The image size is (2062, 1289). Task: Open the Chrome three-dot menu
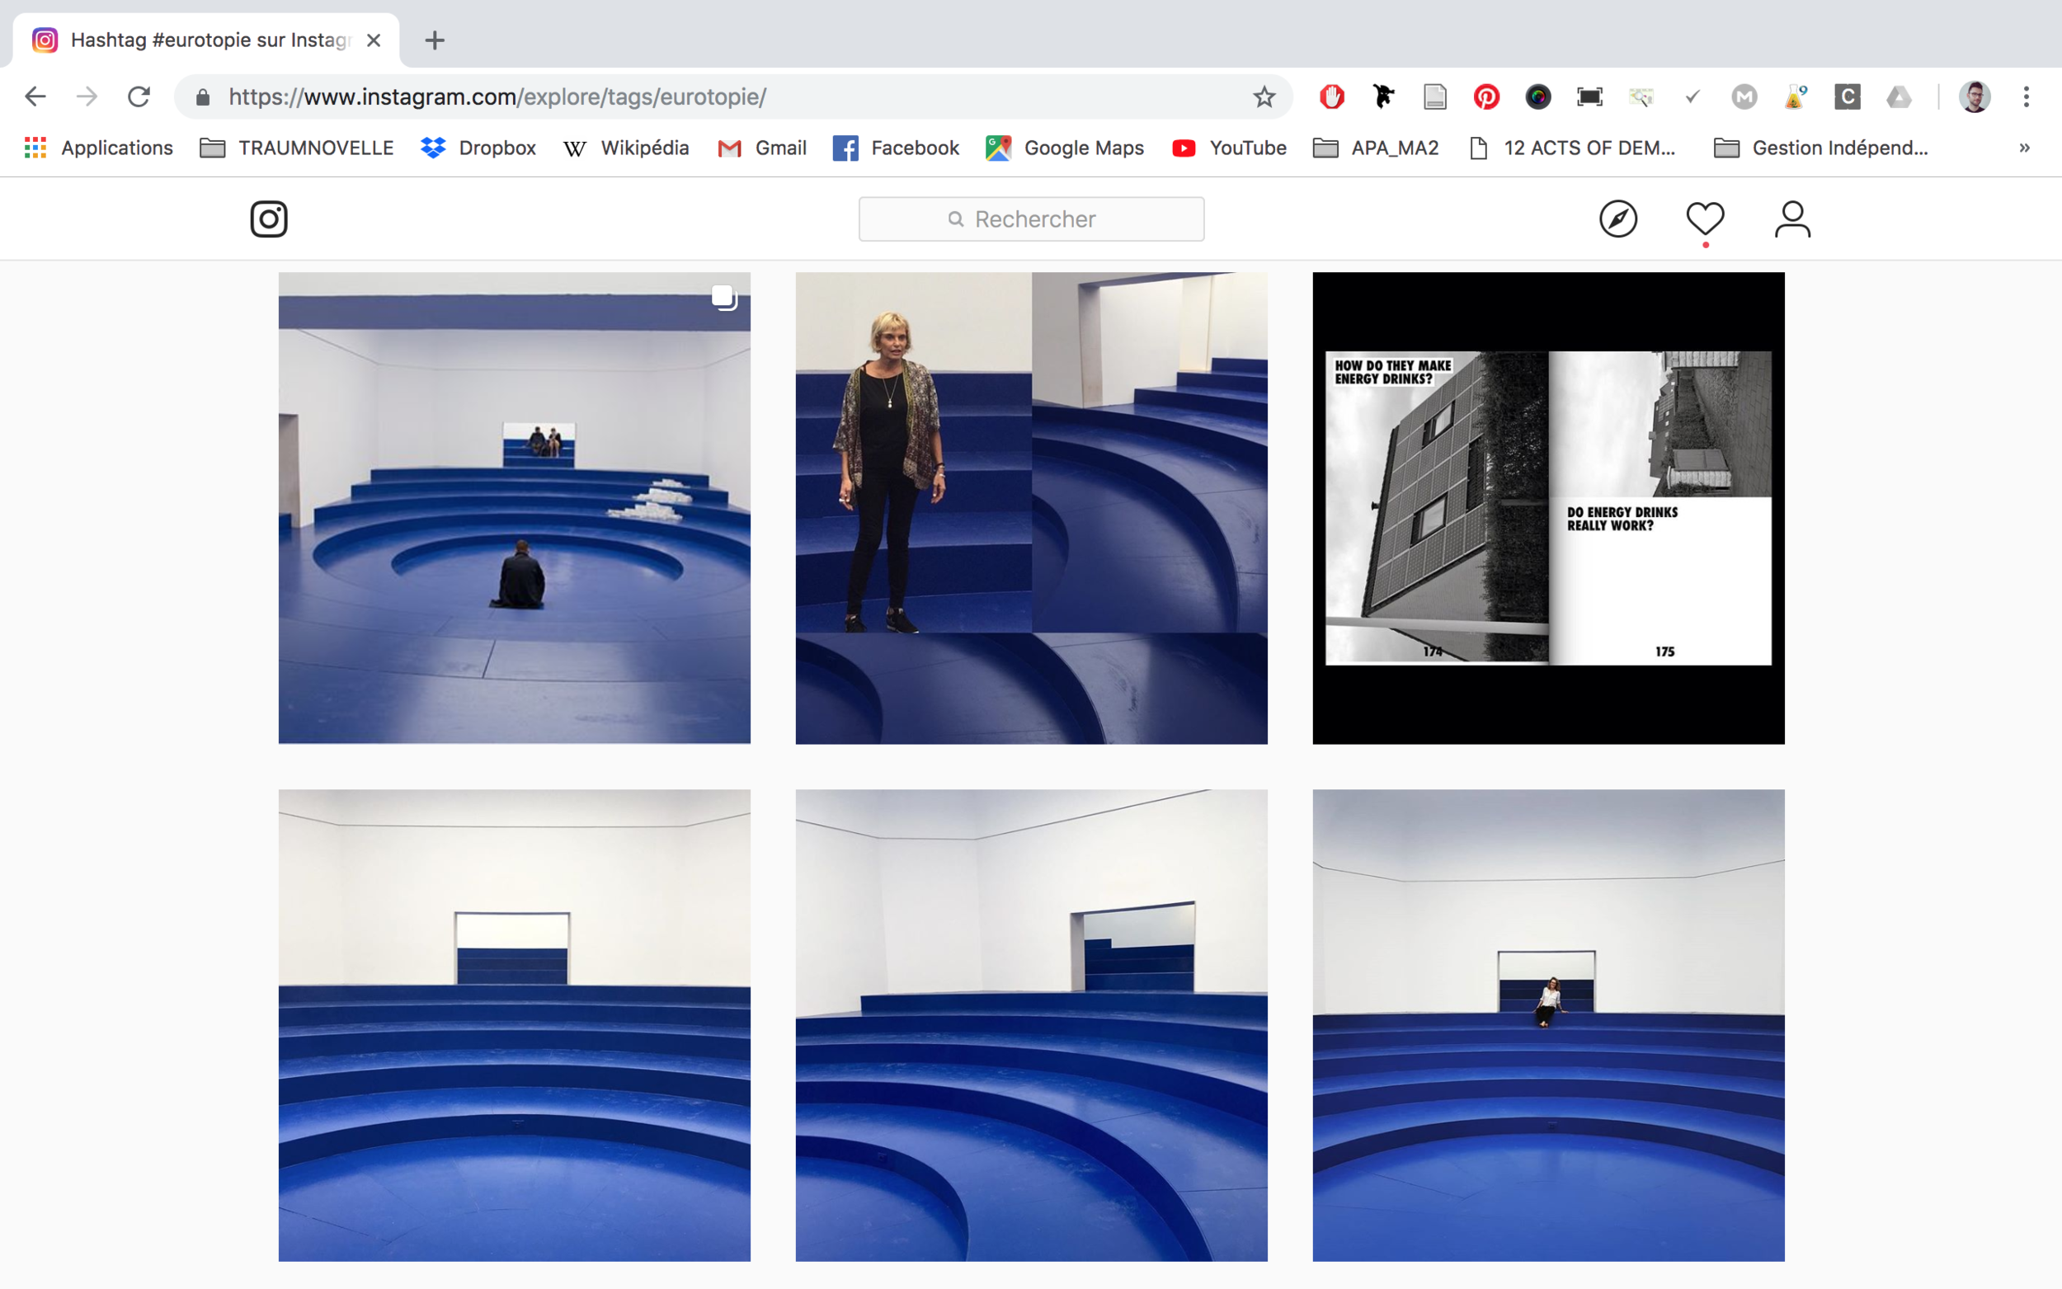(2027, 97)
